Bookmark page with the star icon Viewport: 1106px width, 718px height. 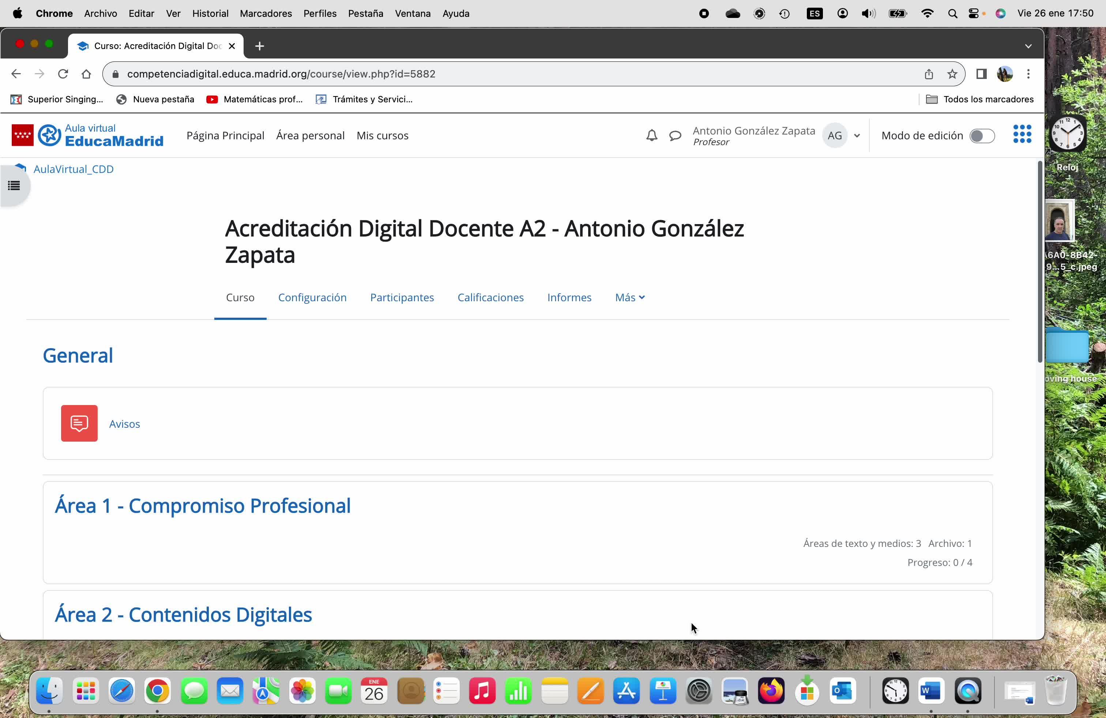coord(952,74)
